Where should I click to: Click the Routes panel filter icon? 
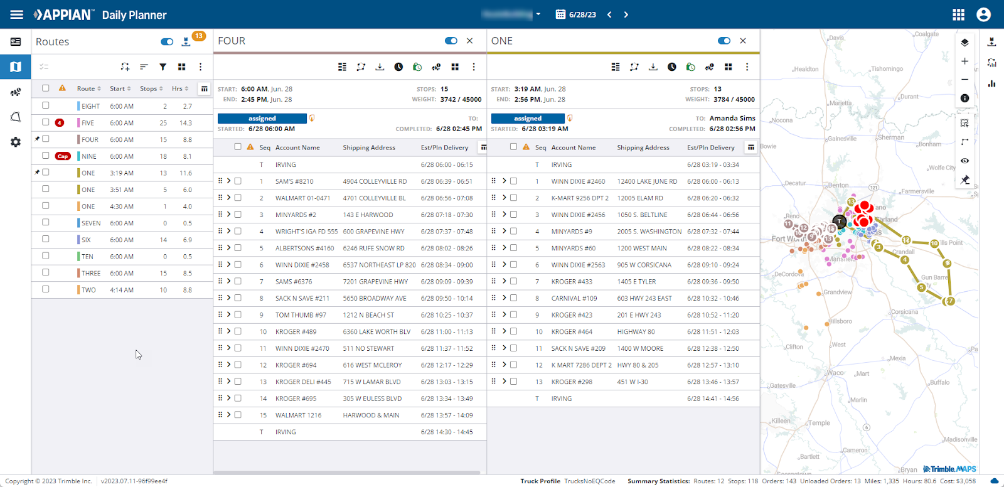pyautogui.click(x=163, y=67)
